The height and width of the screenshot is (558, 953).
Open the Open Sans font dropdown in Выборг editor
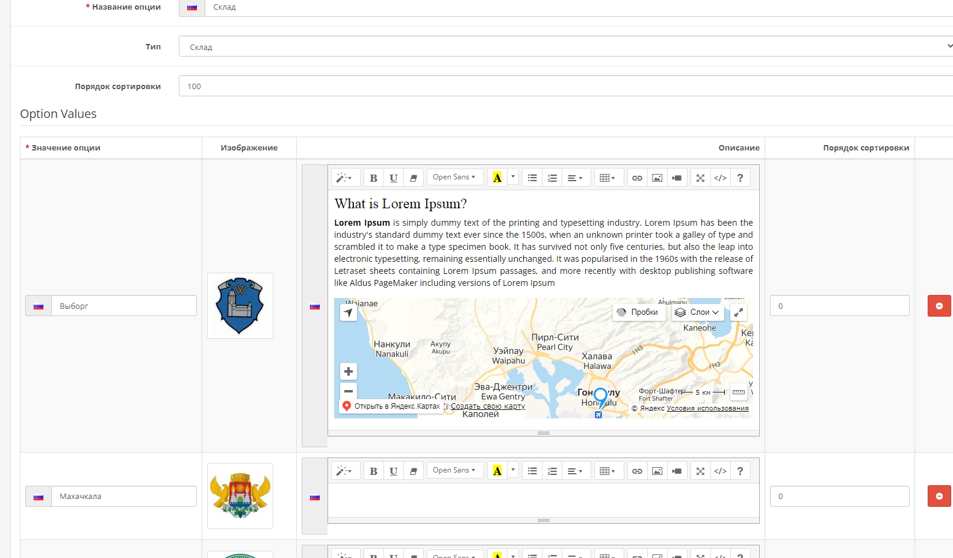[454, 177]
